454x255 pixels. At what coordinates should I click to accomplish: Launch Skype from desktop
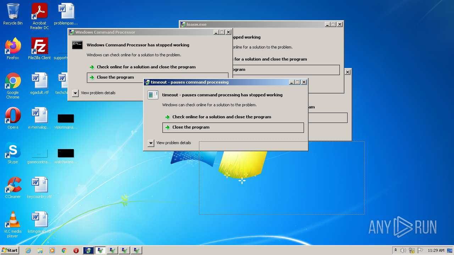13,153
